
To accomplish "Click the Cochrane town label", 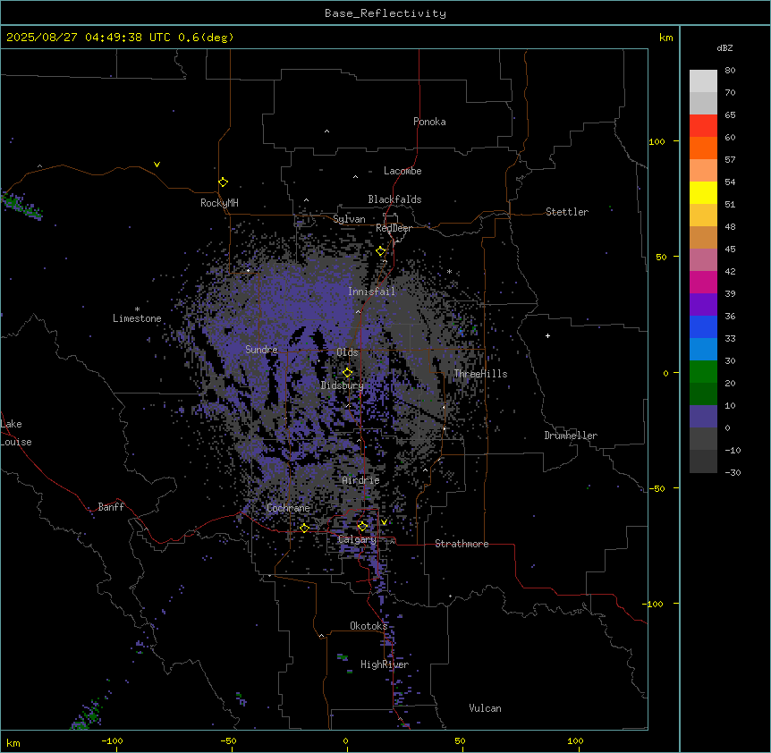I will click(288, 508).
